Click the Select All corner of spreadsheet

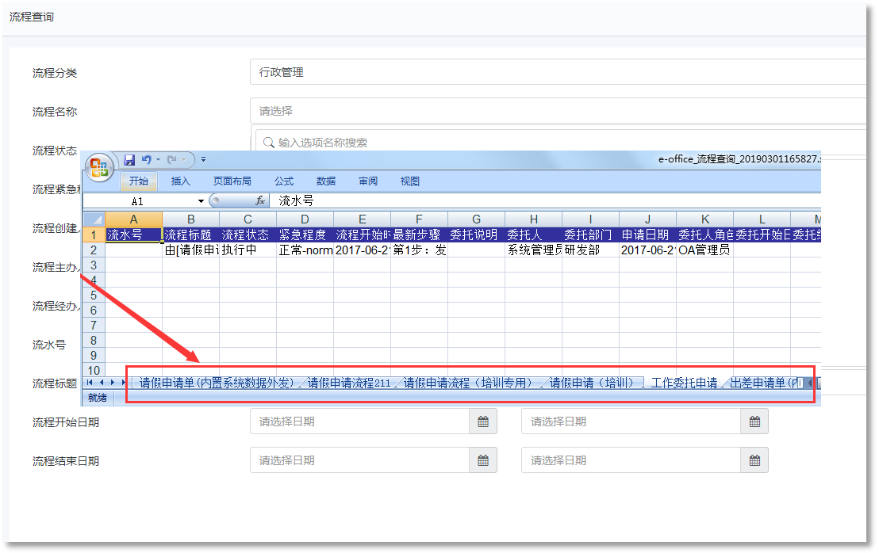point(94,219)
